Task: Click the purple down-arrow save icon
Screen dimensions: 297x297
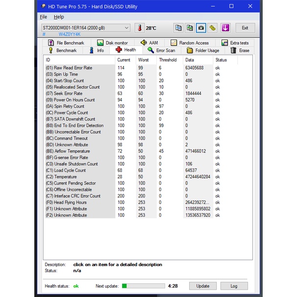Action: (225, 28)
